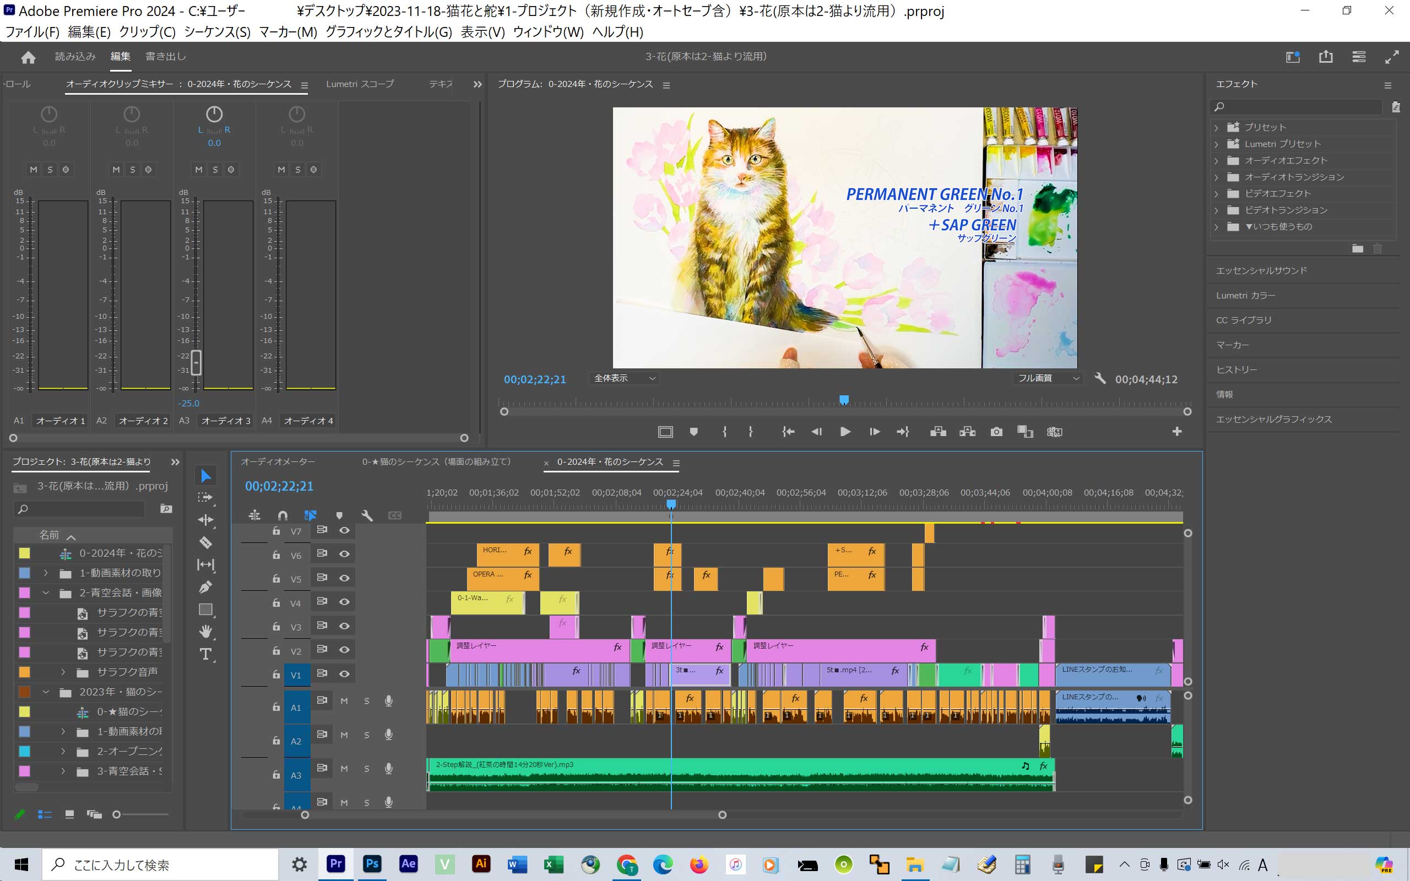Expand the サラフク音声 bin
The width and height of the screenshot is (1410, 881).
(63, 672)
